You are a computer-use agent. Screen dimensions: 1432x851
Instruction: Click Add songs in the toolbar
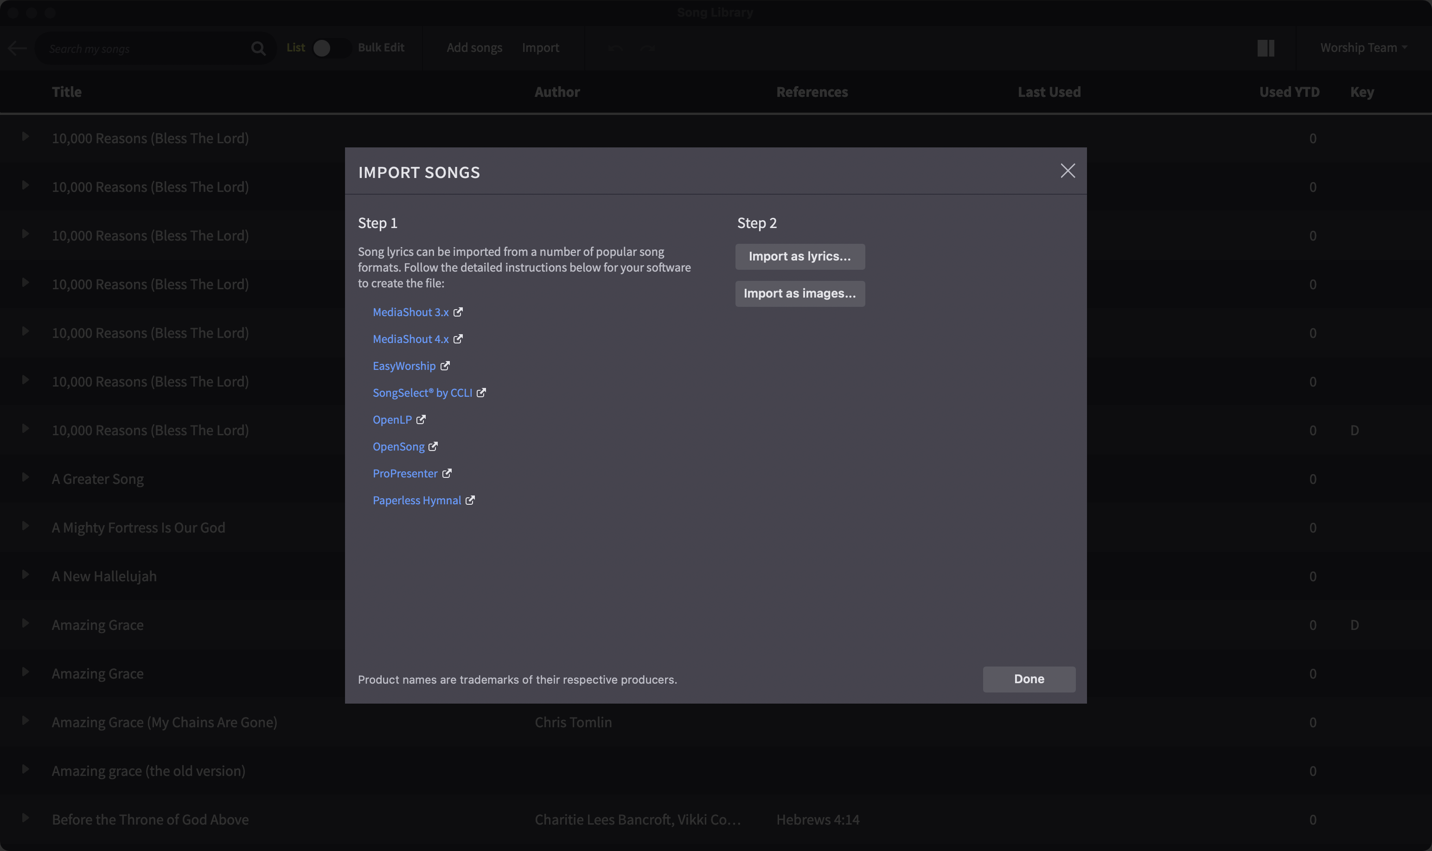coord(474,48)
